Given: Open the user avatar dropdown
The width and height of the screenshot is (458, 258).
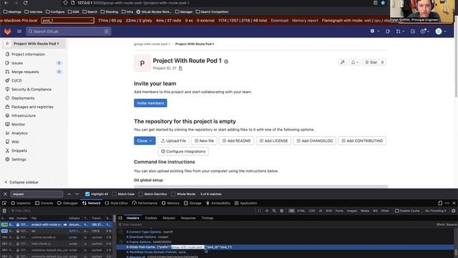Looking at the screenshot, I should [x=441, y=32].
